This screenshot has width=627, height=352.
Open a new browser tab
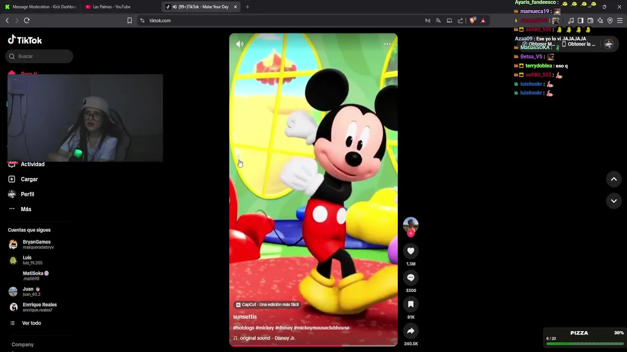pyautogui.click(x=247, y=7)
